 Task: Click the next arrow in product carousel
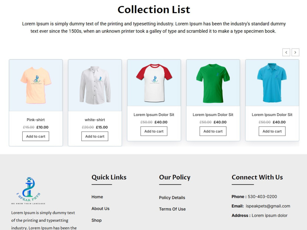[x=295, y=52]
